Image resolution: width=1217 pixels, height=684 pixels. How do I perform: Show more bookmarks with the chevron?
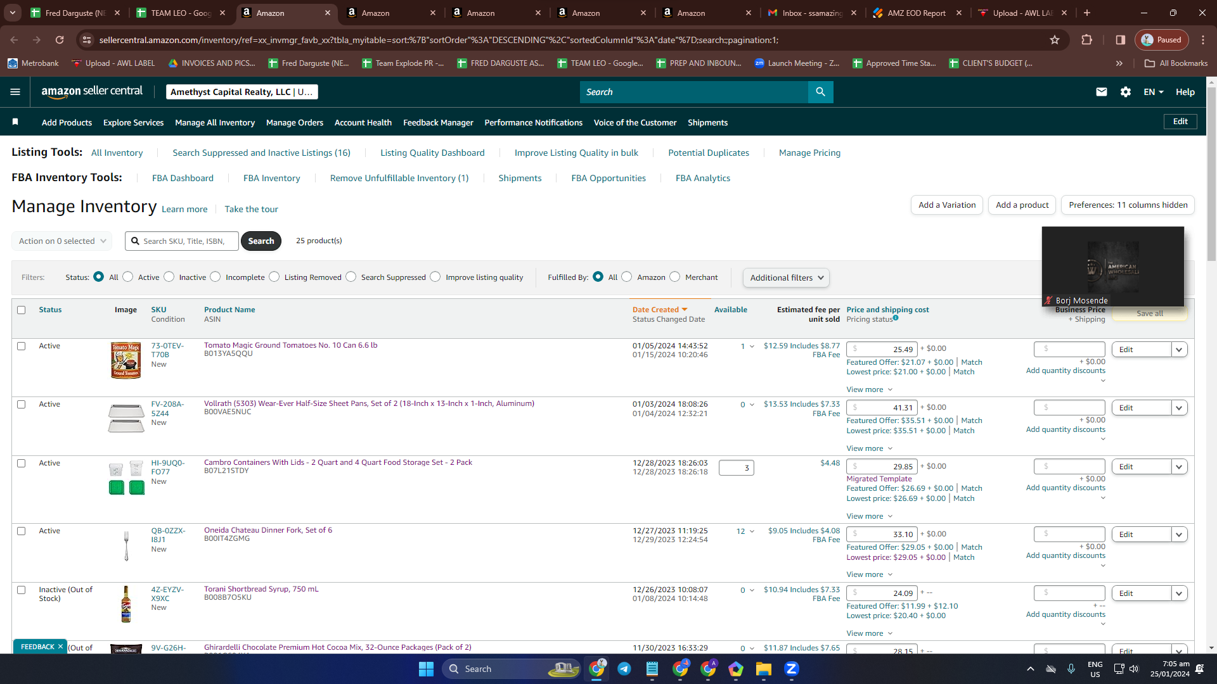pos(1119,63)
